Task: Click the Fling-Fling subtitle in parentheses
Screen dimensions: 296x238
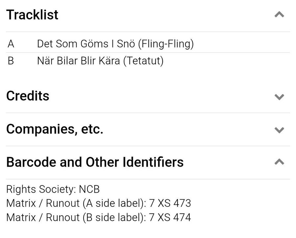Action: tap(165, 44)
